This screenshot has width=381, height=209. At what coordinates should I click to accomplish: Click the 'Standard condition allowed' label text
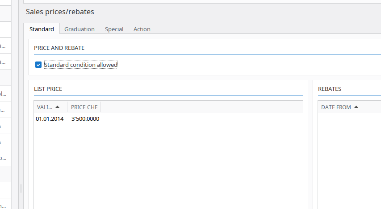point(80,65)
